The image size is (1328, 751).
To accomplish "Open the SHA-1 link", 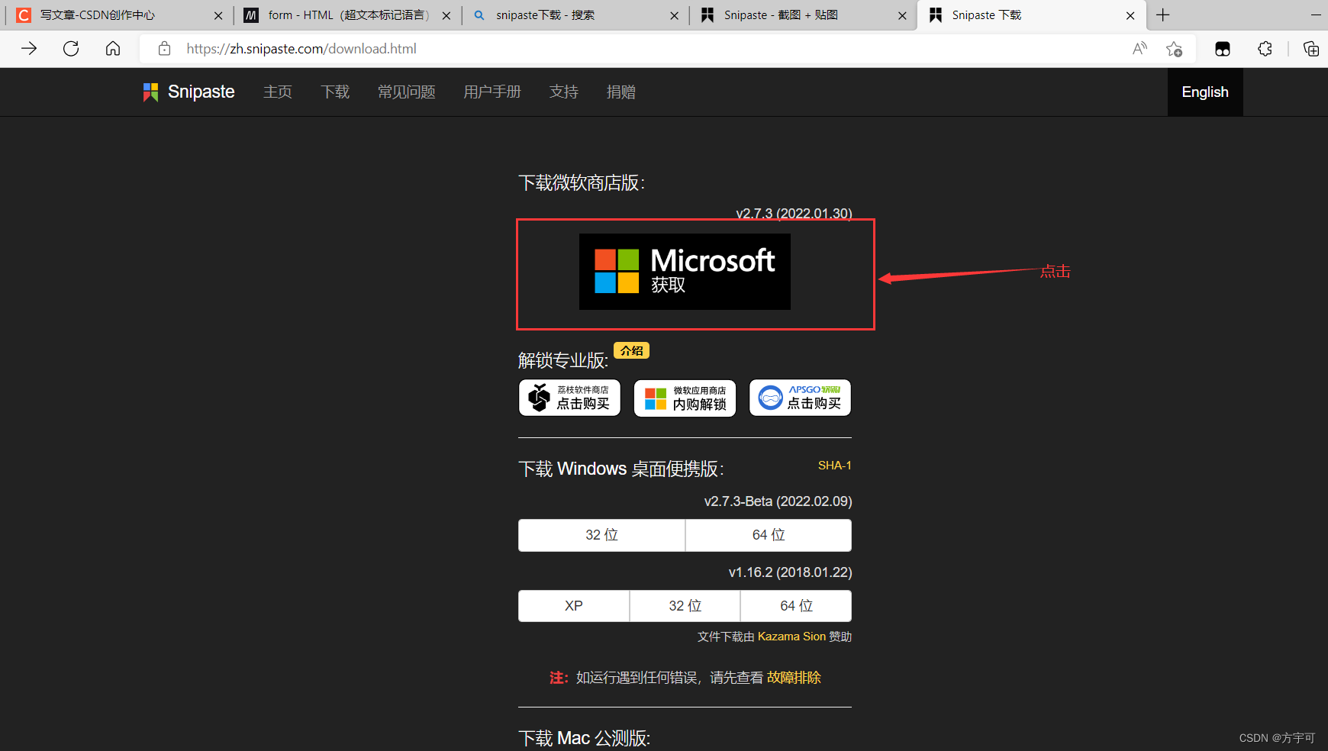I will point(835,466).
